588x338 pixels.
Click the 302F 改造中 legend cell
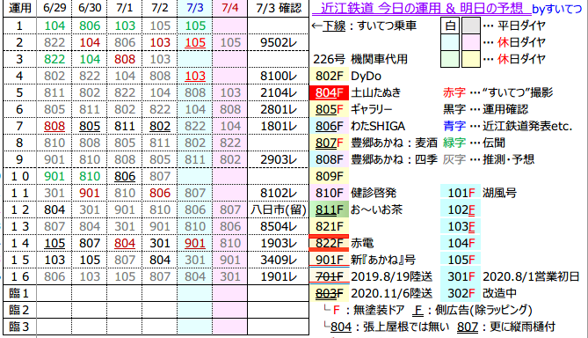(x=461, y=293)
